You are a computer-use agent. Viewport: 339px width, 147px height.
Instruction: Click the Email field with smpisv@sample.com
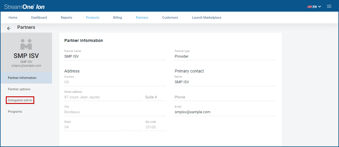225,112
